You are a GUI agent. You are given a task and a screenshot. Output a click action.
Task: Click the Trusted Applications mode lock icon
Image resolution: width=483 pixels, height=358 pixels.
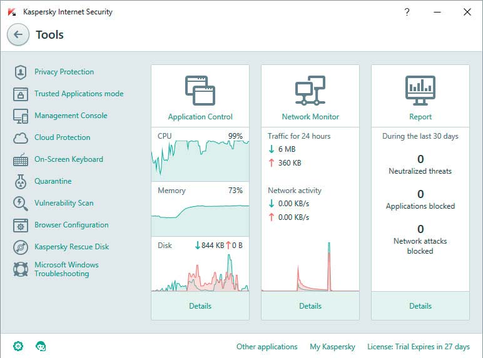[x=20, y=94]
